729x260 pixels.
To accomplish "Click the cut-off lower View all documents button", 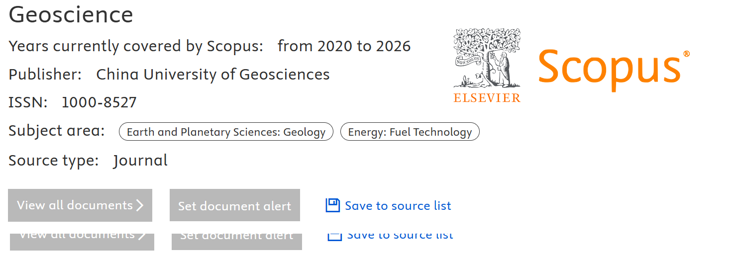I will 82,241.
